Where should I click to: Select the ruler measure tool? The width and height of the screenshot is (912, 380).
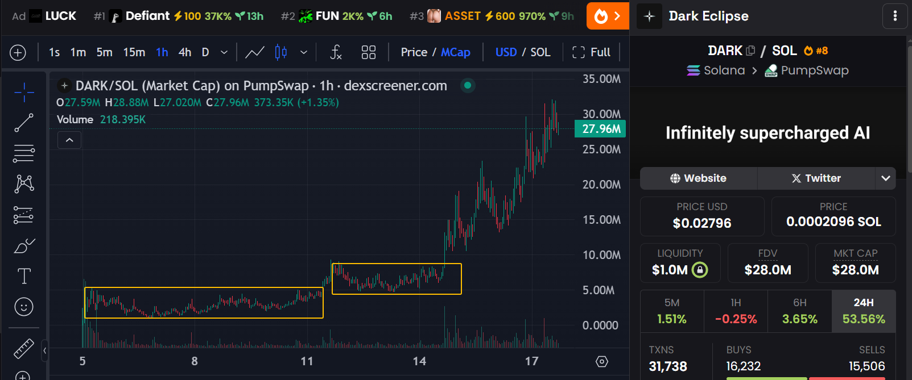(24, 348)
